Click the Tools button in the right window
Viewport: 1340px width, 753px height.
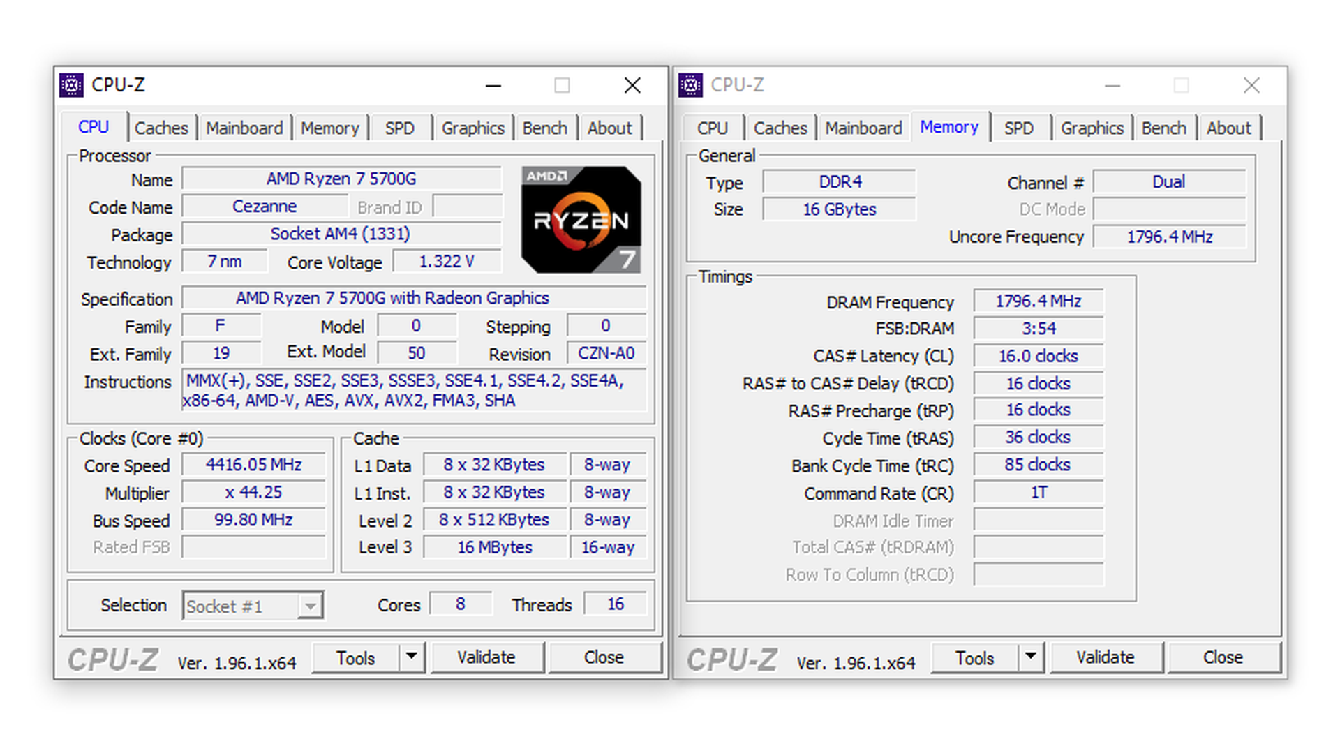pyautogui.click(x=975, y=657)
